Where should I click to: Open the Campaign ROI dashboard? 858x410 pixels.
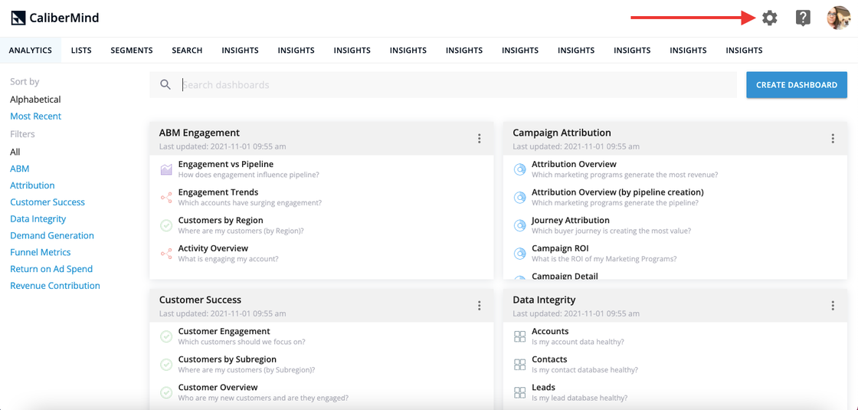(x=560, y=248)
